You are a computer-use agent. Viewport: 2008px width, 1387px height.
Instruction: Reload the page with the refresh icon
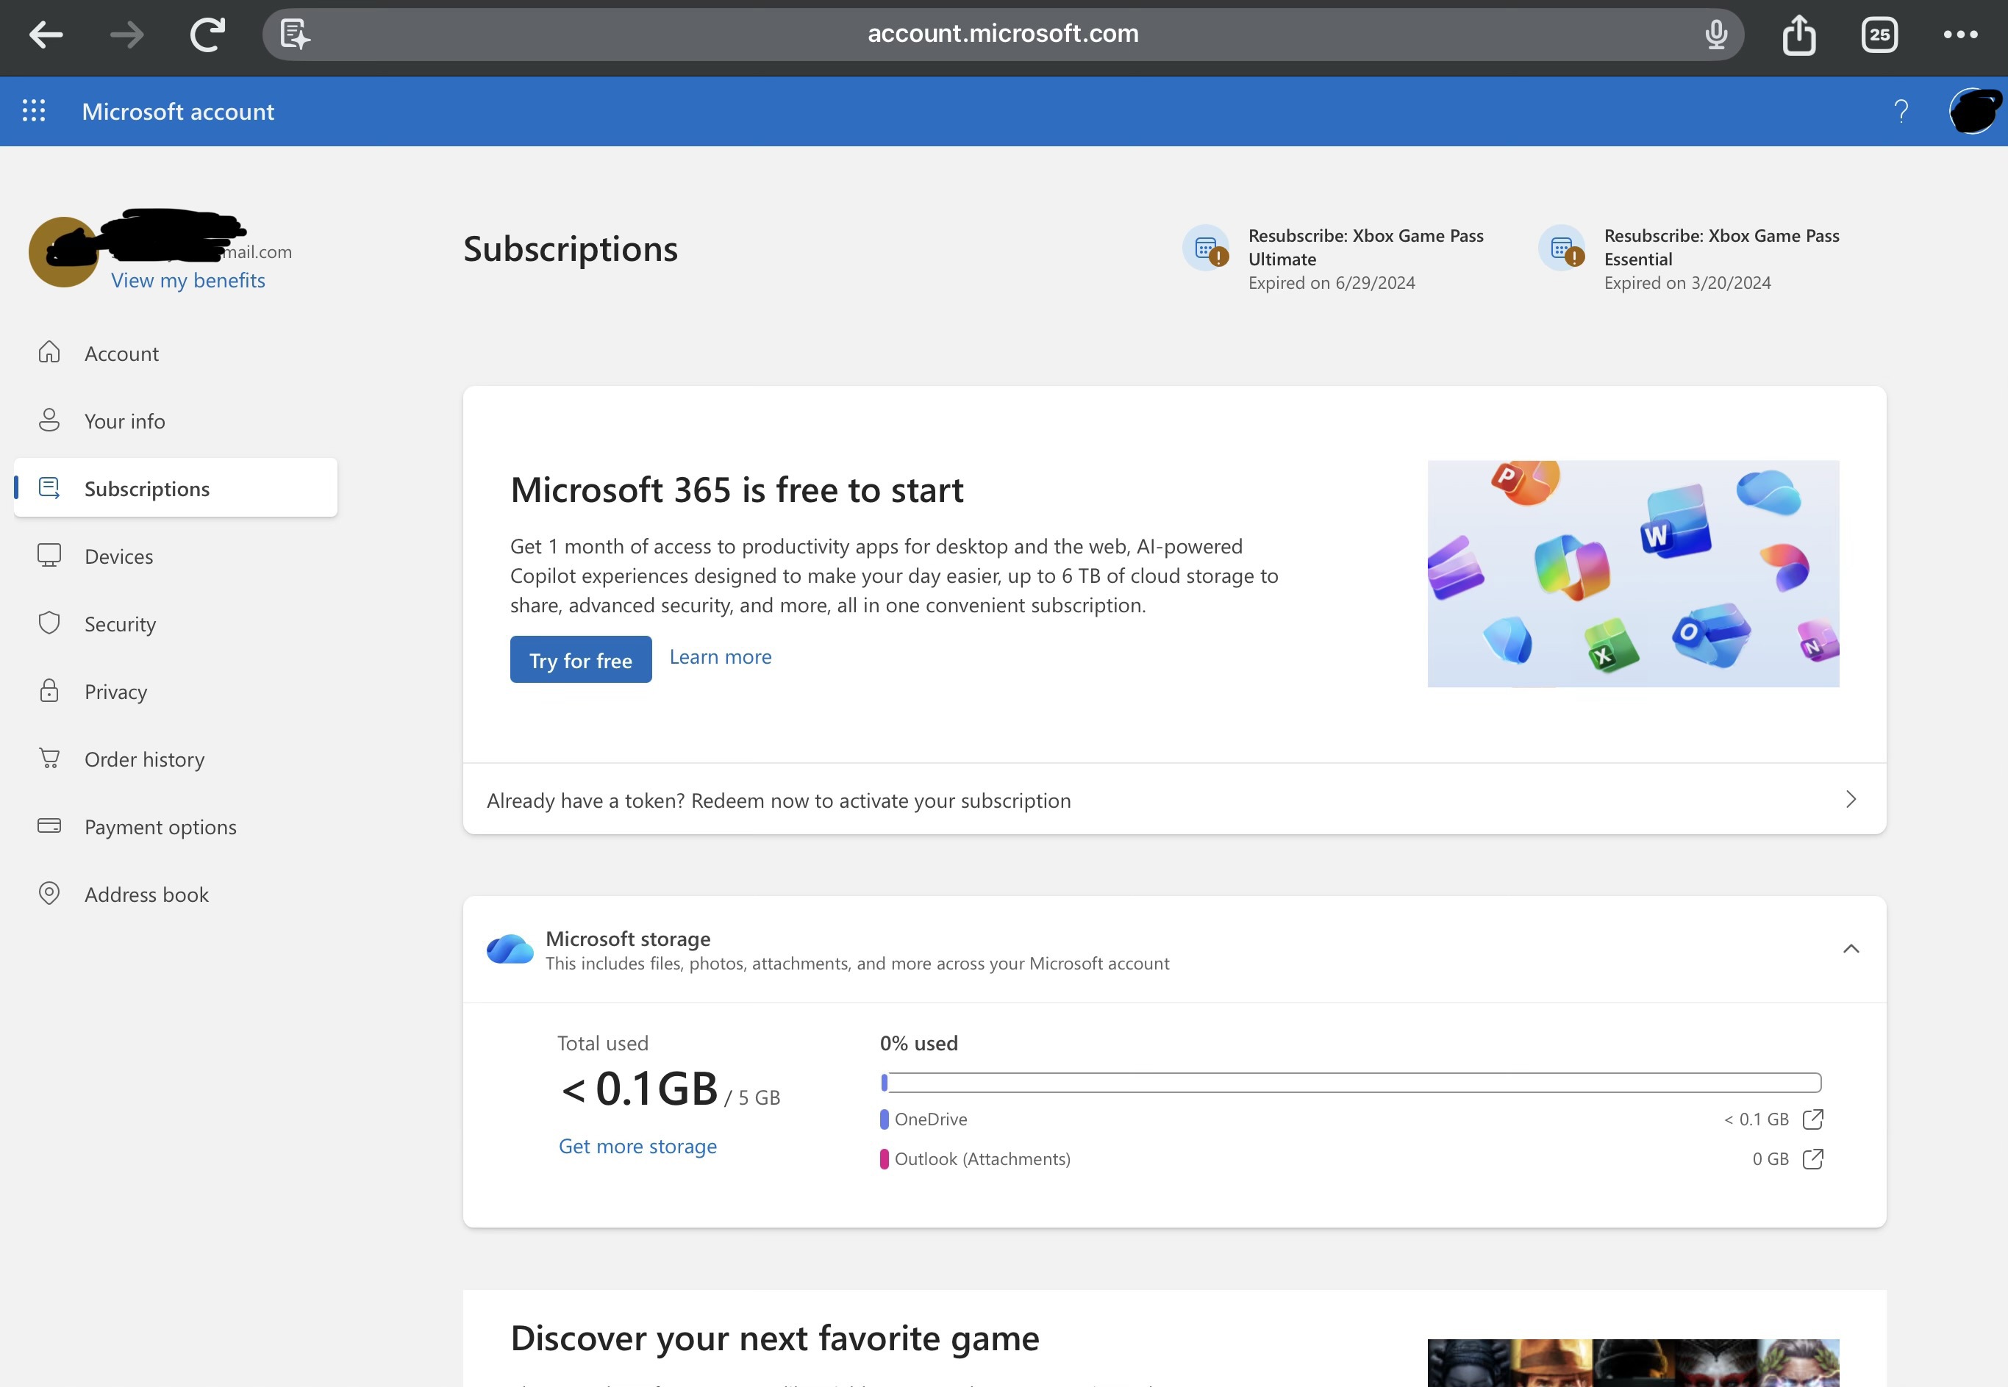[x=208, y=35]
